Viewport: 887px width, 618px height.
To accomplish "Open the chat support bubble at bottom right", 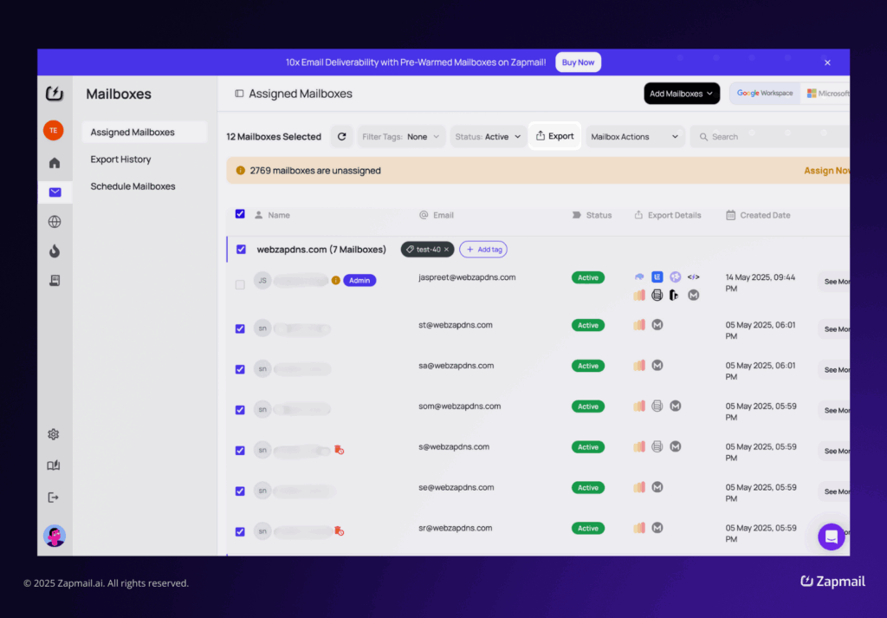I will click(831, 537).
